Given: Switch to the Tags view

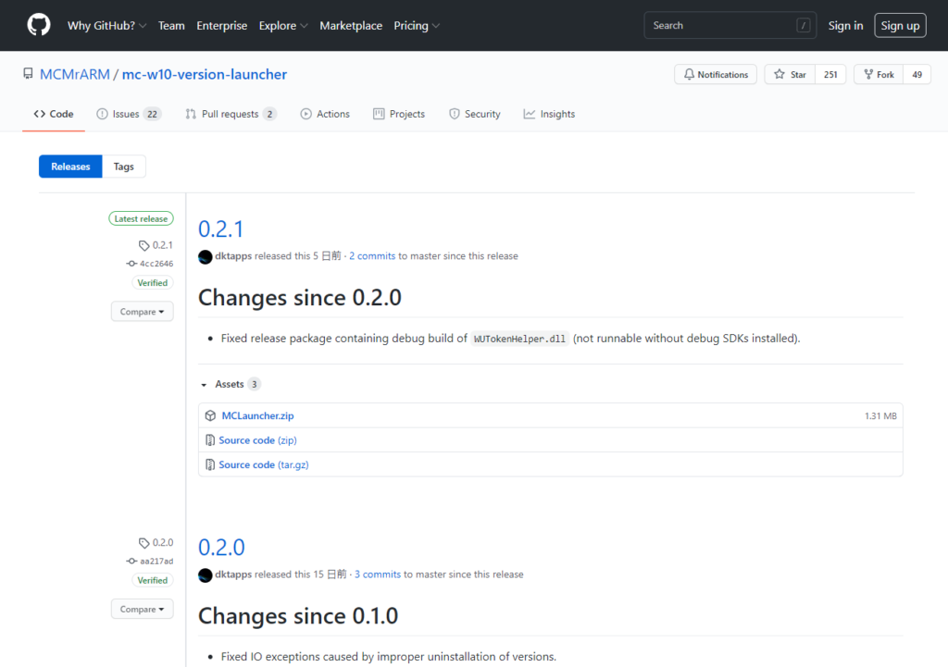Looking at the screenshot, I should (x=124, y=167).
